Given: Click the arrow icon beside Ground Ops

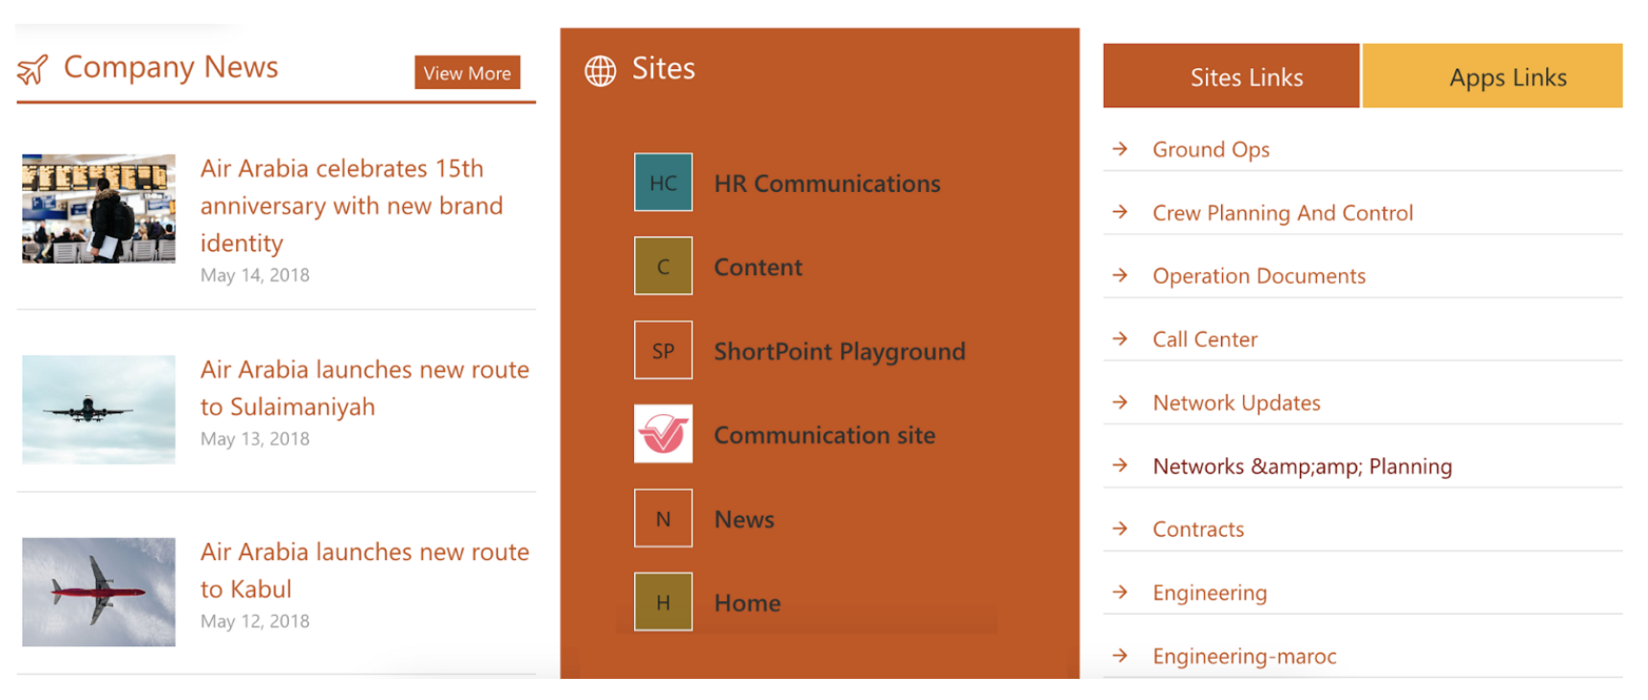Looking at the screenshot, I should (x=1119, y=149).
